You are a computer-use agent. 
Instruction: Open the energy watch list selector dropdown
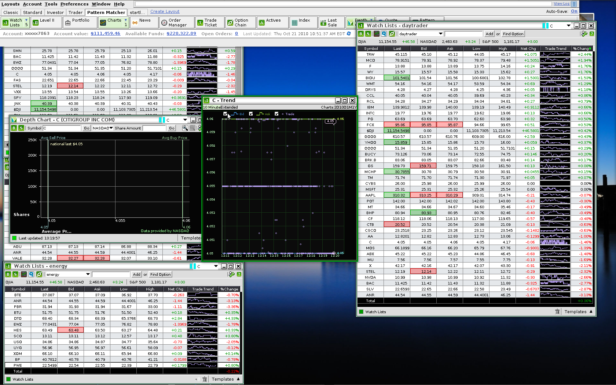point(88,274)
